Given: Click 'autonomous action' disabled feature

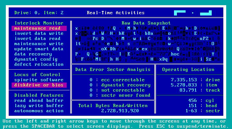Looking at the screenshot, I should pos(39,111).
